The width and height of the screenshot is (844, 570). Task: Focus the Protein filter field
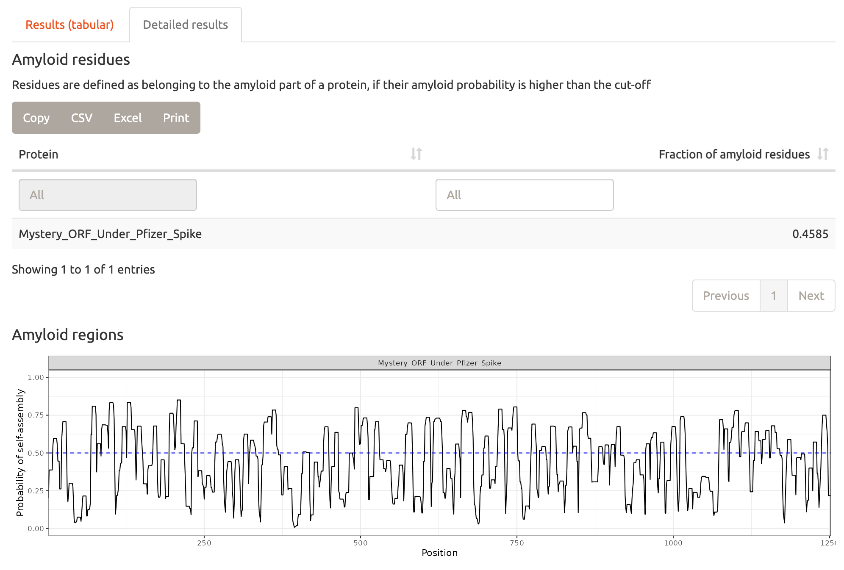[108, 195]
